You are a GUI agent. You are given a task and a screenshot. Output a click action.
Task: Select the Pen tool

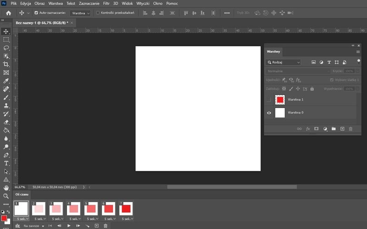click(x=6, y=155)
